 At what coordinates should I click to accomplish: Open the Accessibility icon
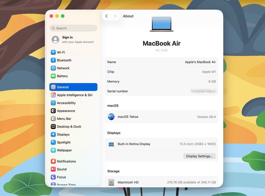coord(53,103)
